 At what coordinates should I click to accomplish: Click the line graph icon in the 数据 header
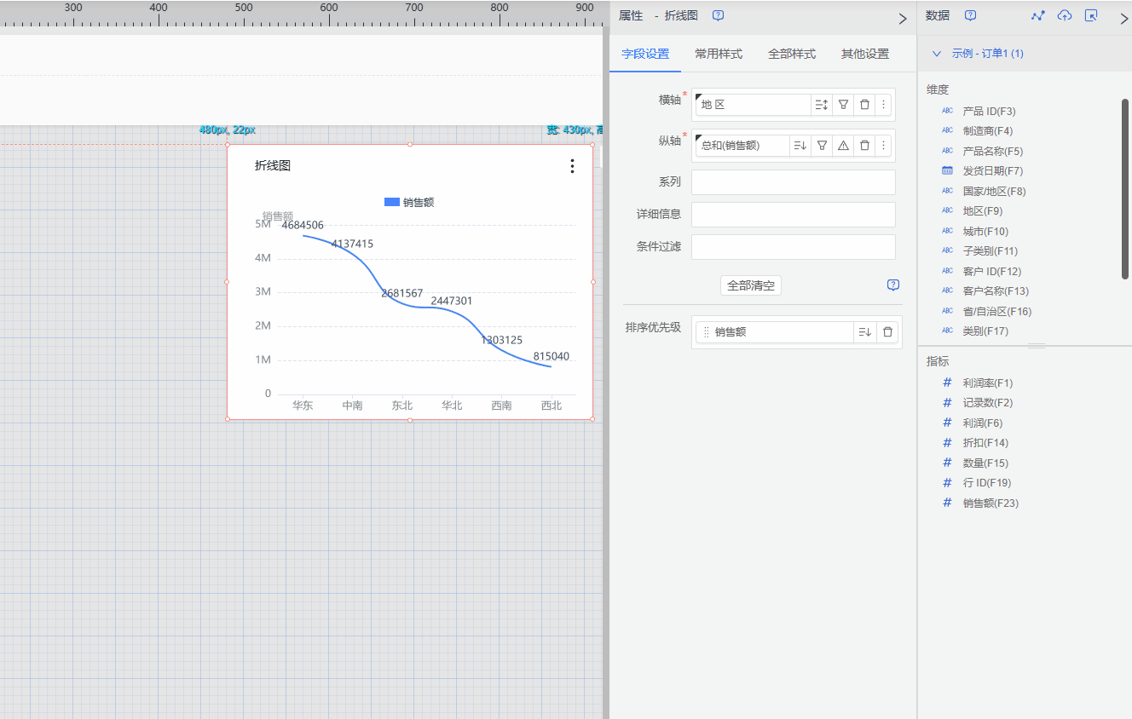tap(1037, 15)
